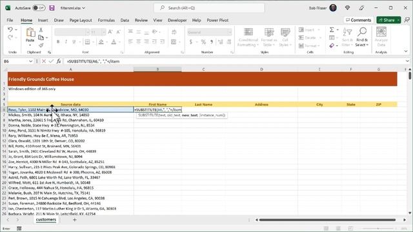Click the Share button
The width and height of the screenshot is (413, 232).
pyautogui.click(x=387, y=20)
